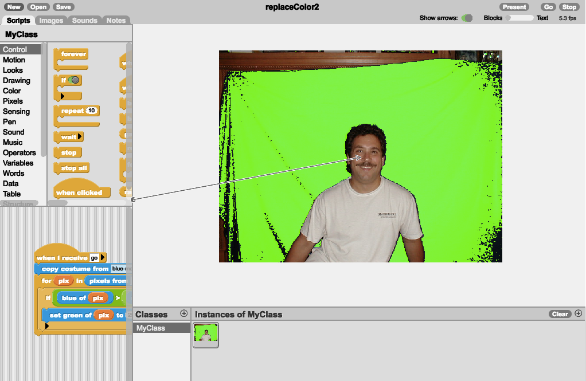Open the Sounds tab
This screenshot has width=586, height=381.
pyautogui.click(x=84, y=21)
